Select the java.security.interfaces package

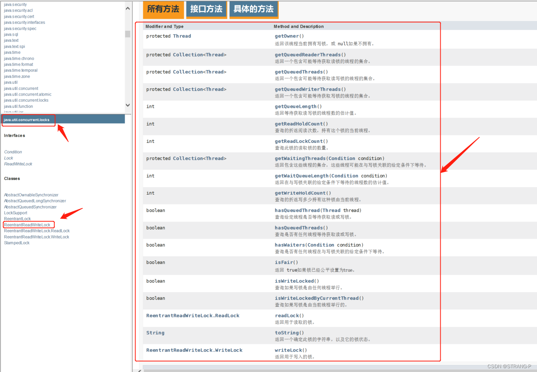point(25,22)
